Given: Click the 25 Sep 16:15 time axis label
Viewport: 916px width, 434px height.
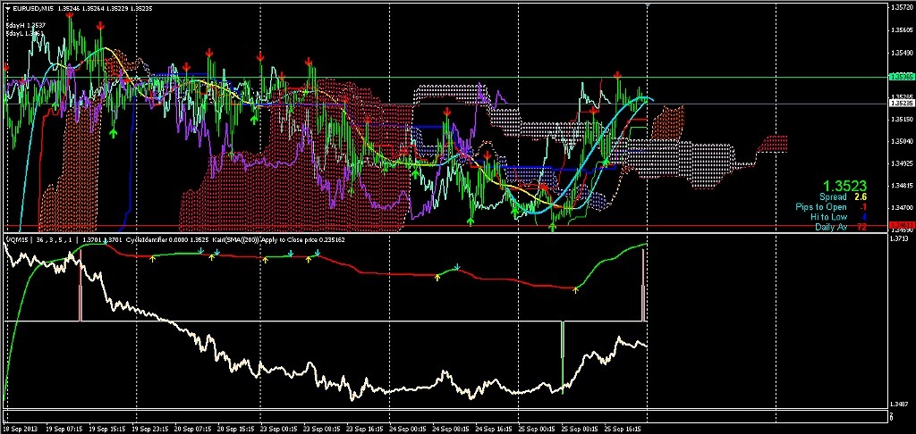Looking at the screenshot, I should (x=623, y=428).
